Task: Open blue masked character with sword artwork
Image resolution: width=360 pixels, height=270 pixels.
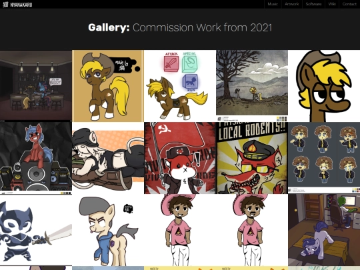Action: point(36,230)
